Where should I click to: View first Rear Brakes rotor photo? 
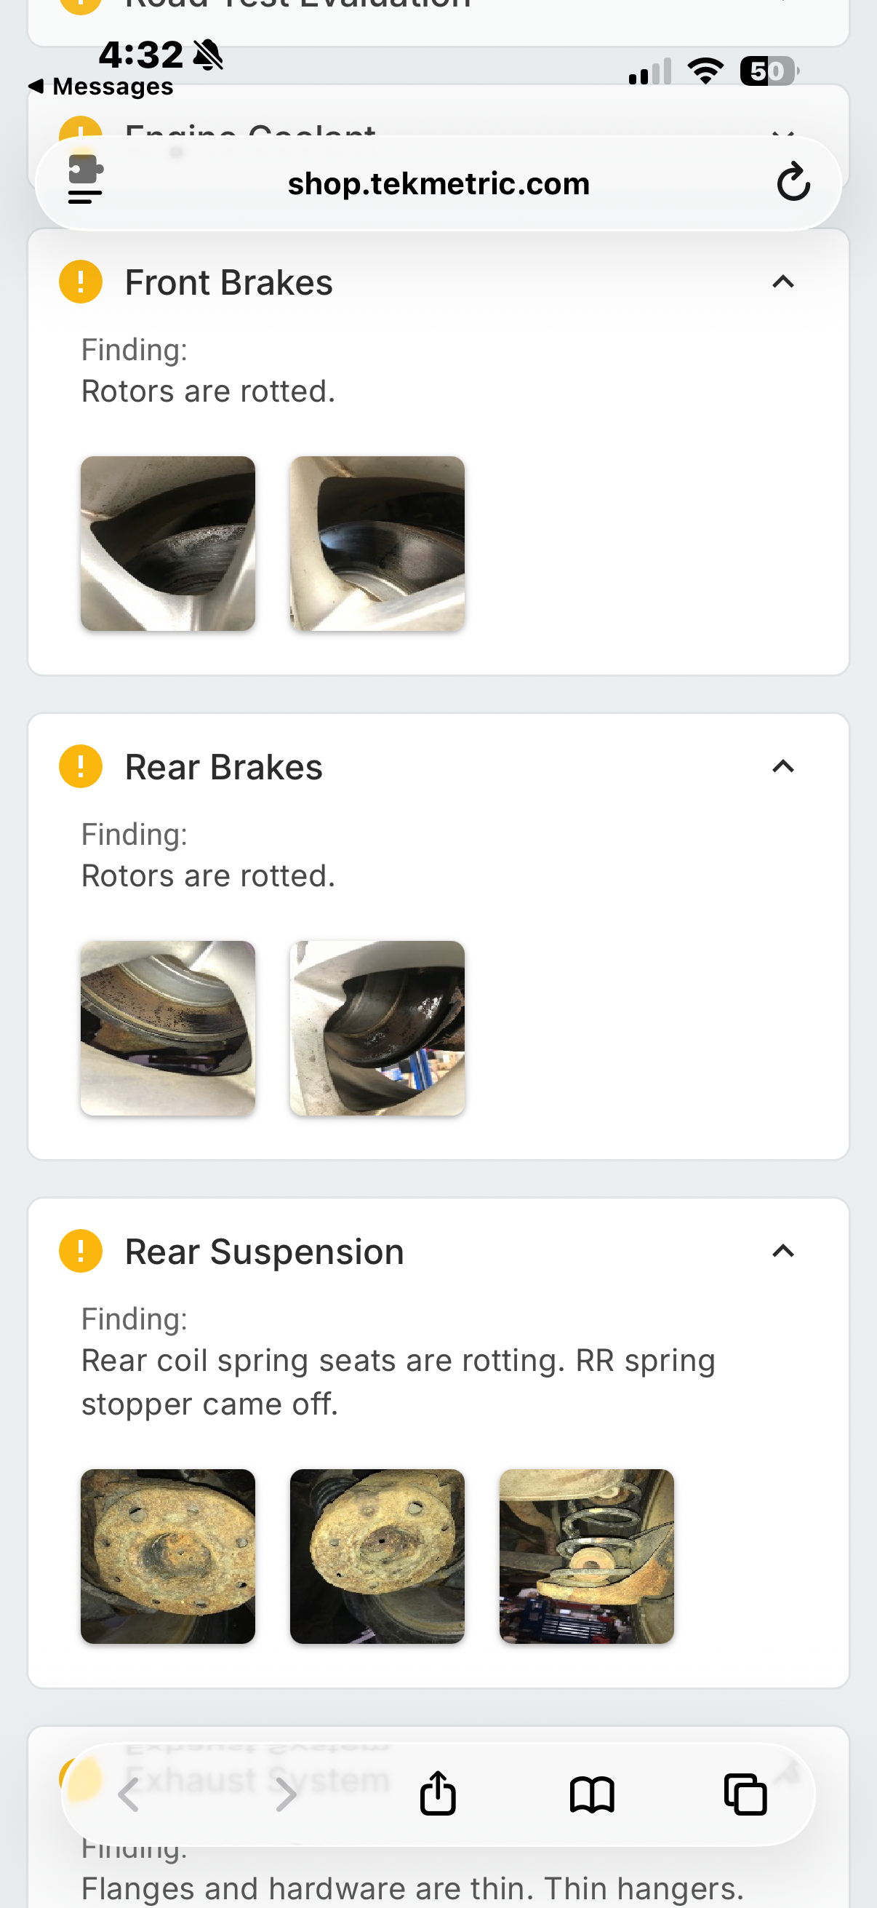(168, 1028)
